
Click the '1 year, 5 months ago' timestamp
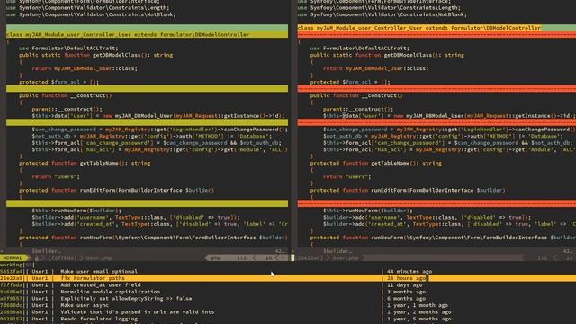418,319
